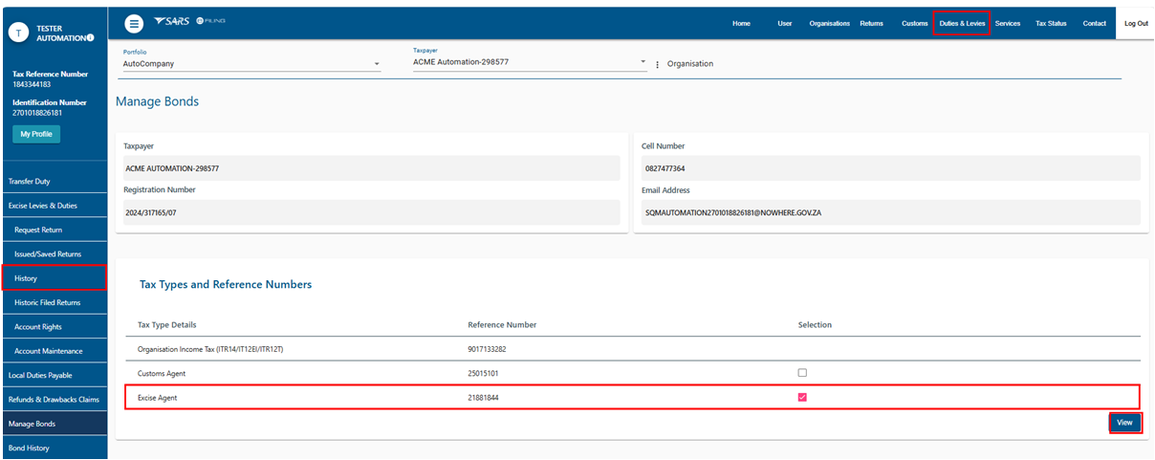Click Log Out

tap(1136, 23)
